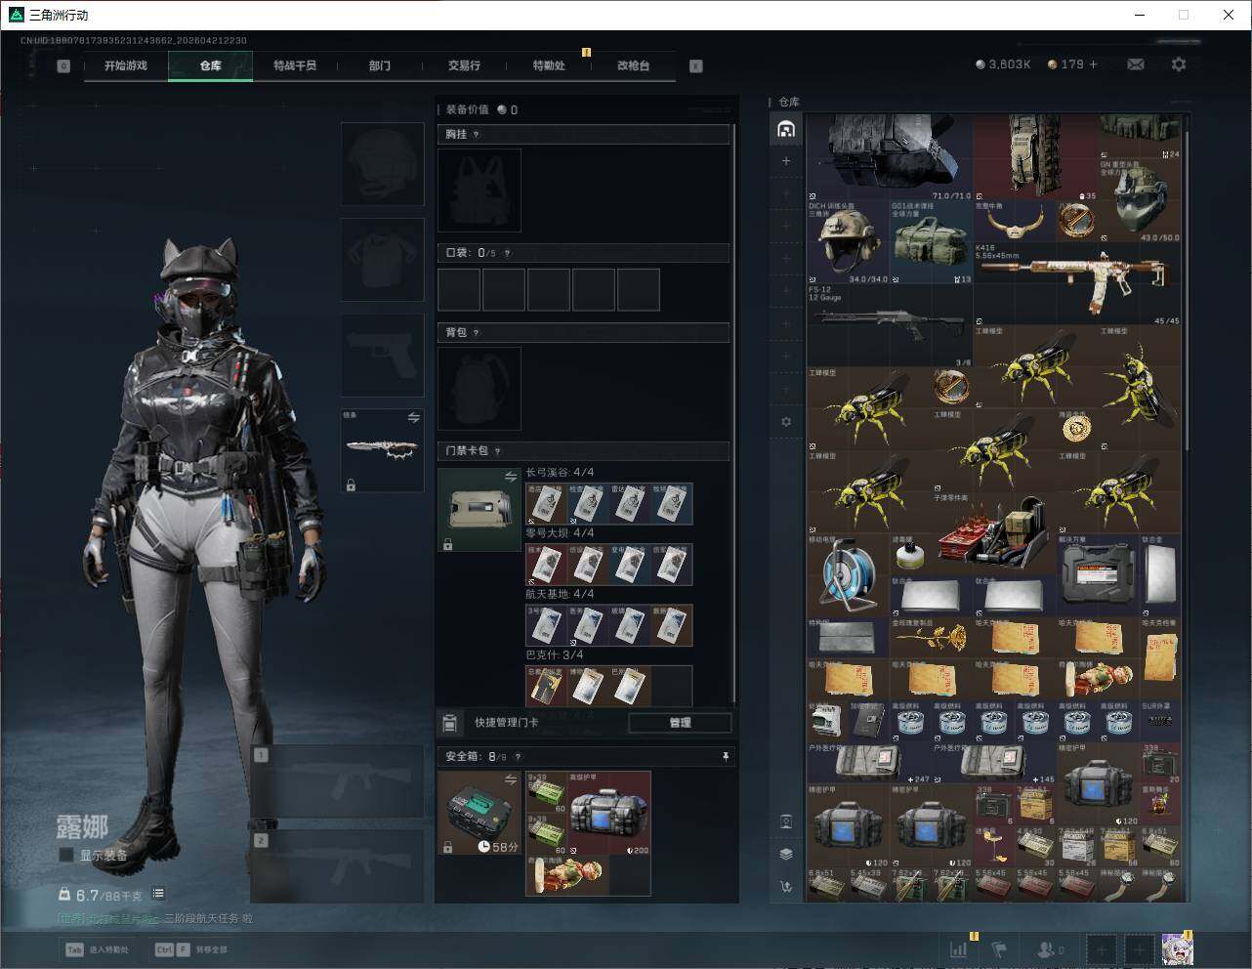1252x969 pixels.
Task: Open the player avatar in bottom bar
Action: tap(1177, 948)
